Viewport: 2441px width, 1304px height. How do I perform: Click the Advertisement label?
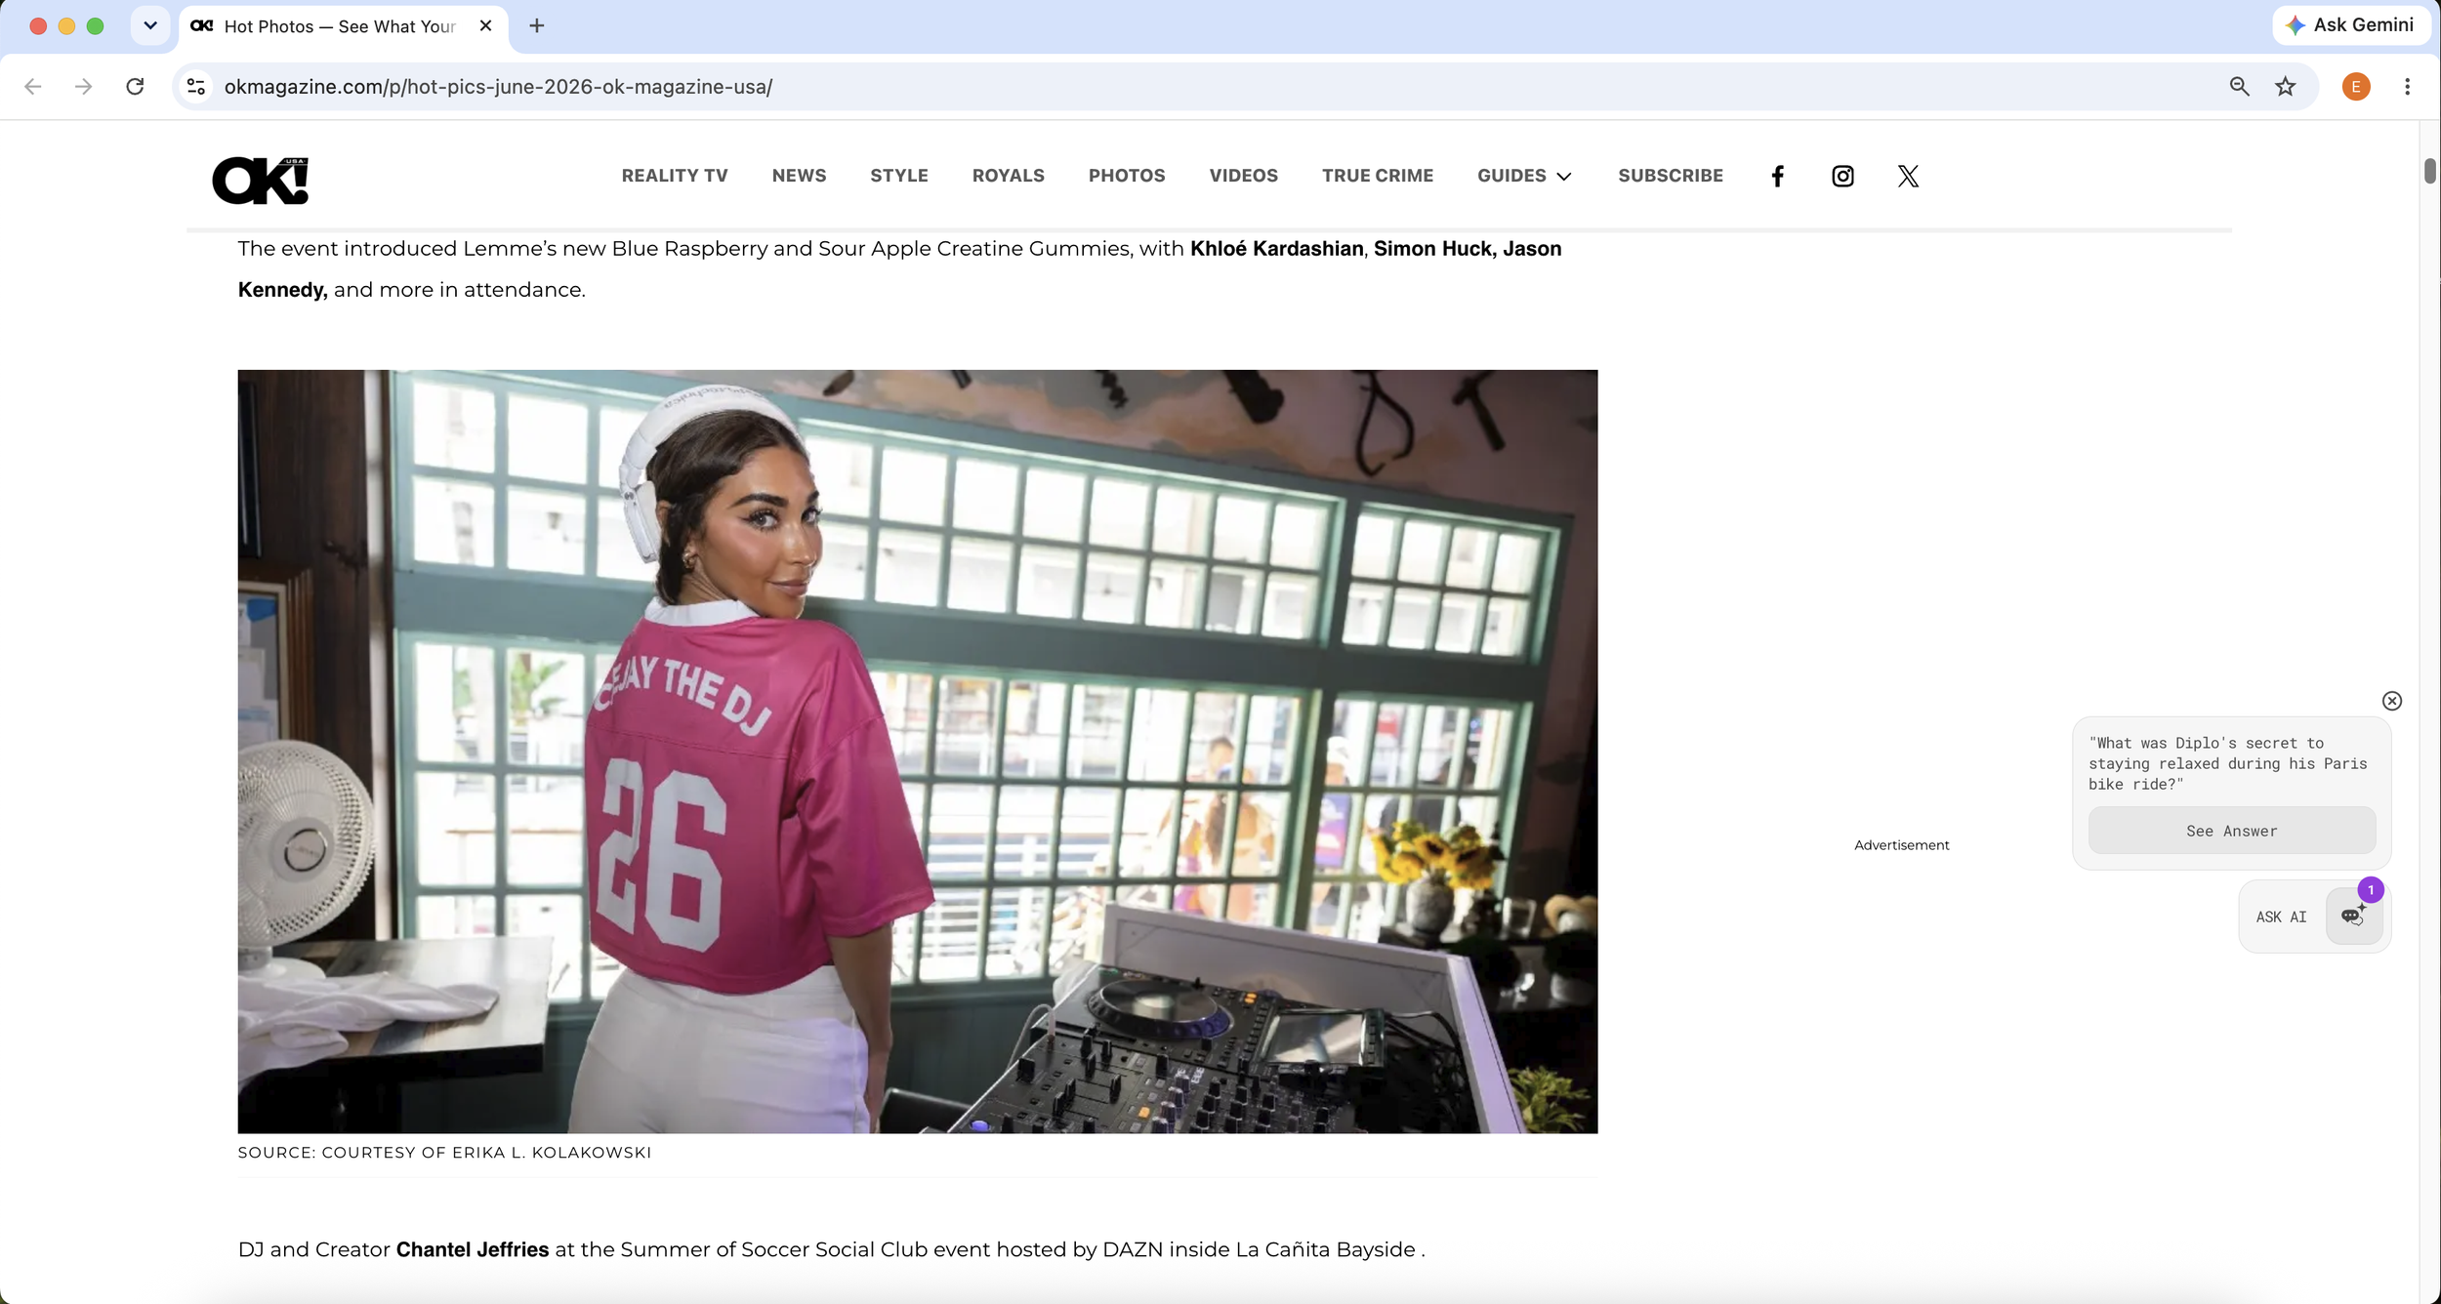(x=1901, y=845)
